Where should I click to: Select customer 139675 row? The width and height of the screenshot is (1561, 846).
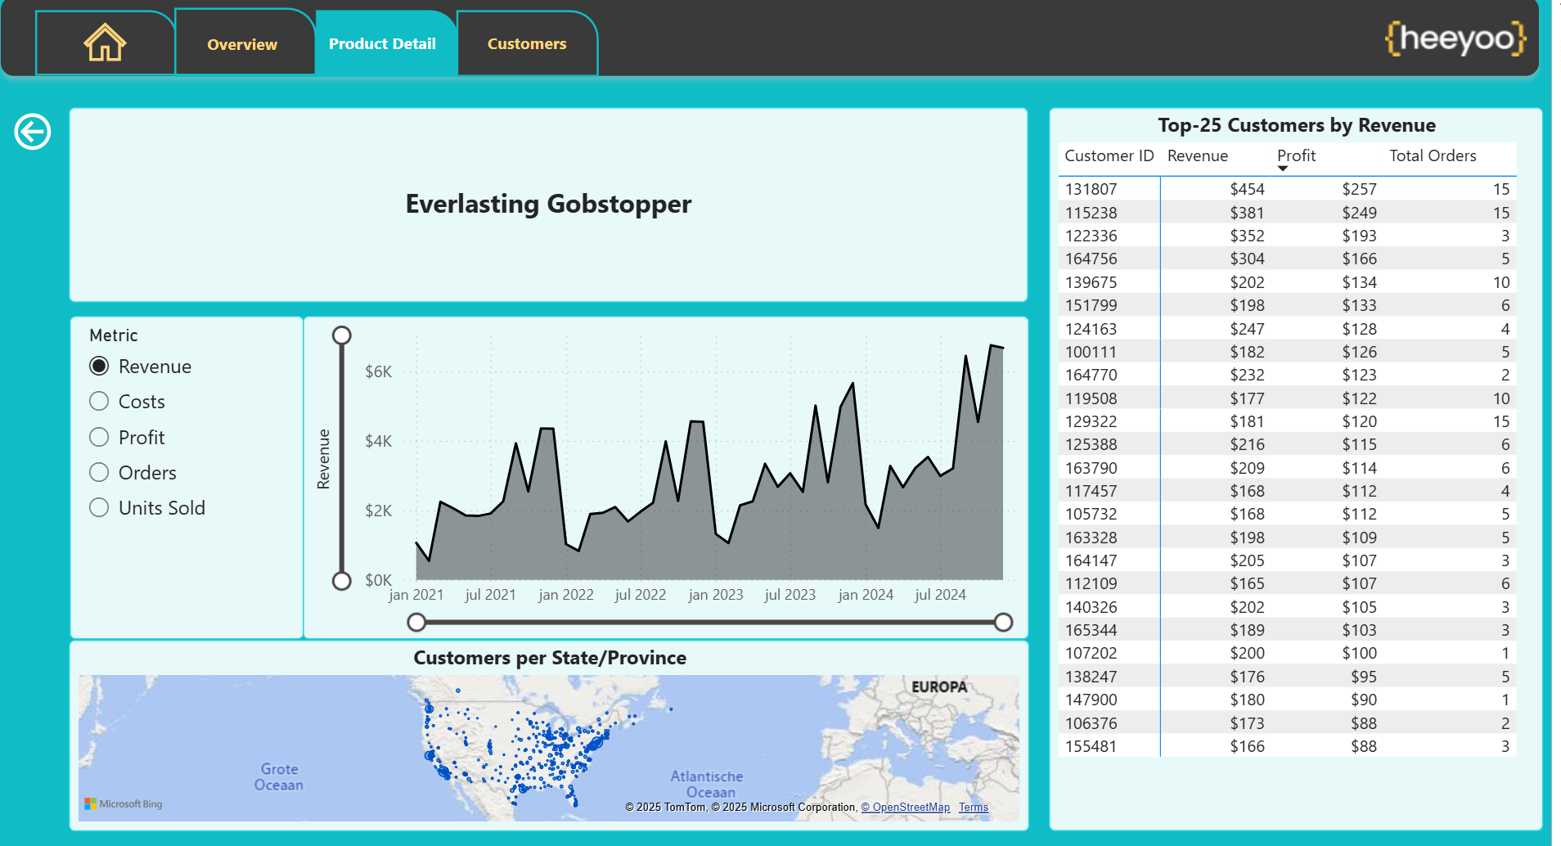[x=1287, y=282]
